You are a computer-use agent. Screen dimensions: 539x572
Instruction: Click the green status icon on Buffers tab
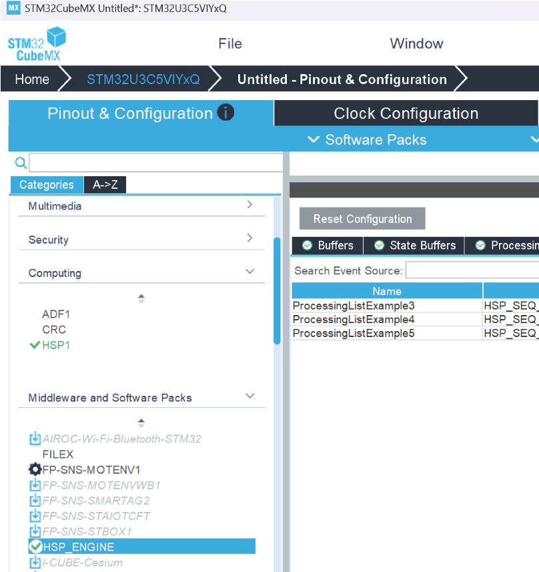pyautogui.click(x=308, y=245)
